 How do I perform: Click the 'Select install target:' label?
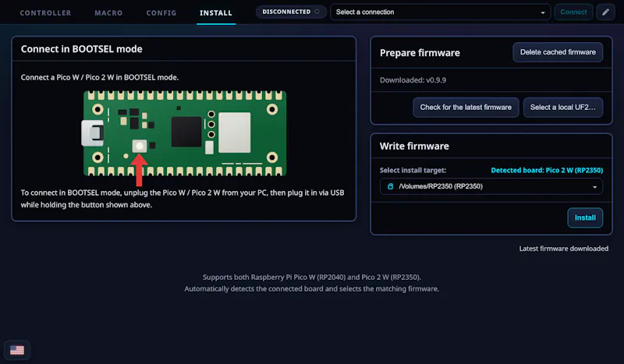[x=413, y=170]
